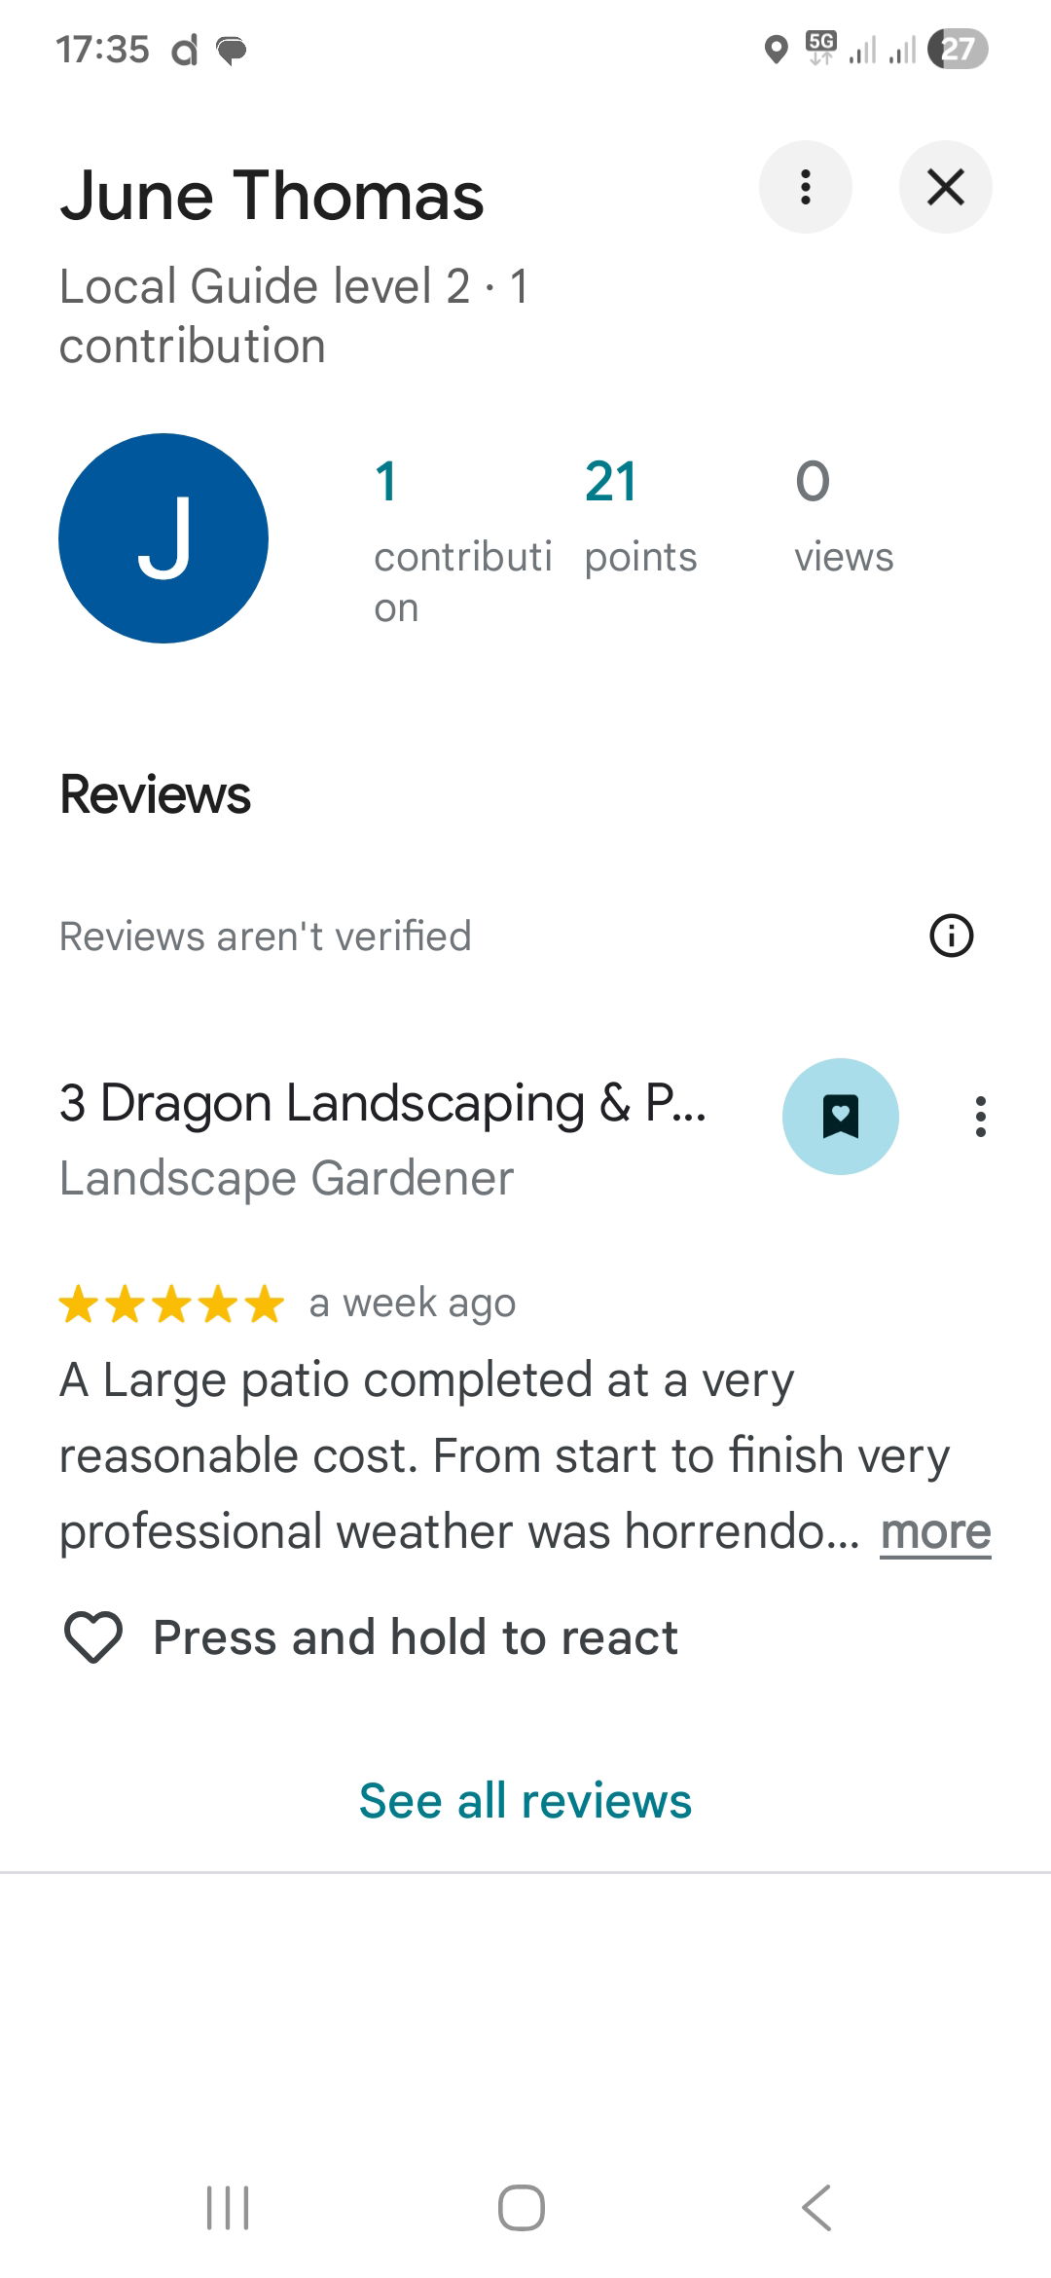This screenshot has width=1051, height=2278.
Task: Close the June Thomas profile panel
Action: point(945,187)
